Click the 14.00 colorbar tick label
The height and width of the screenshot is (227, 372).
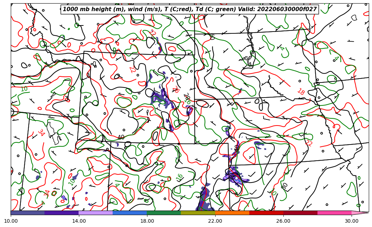click(x=79, y=221)
